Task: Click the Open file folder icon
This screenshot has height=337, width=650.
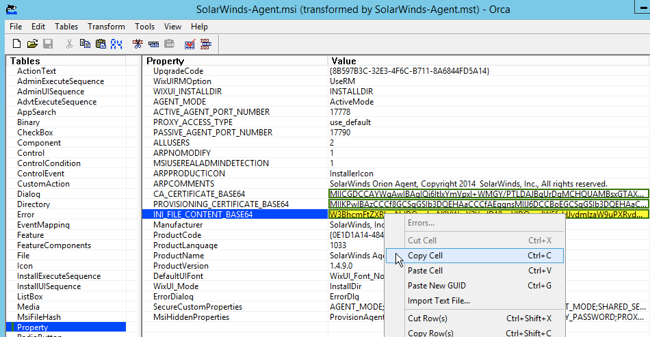Action: 32,44
